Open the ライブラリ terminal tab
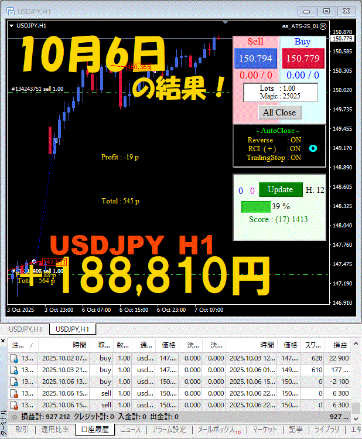 [x=326, y=429]
